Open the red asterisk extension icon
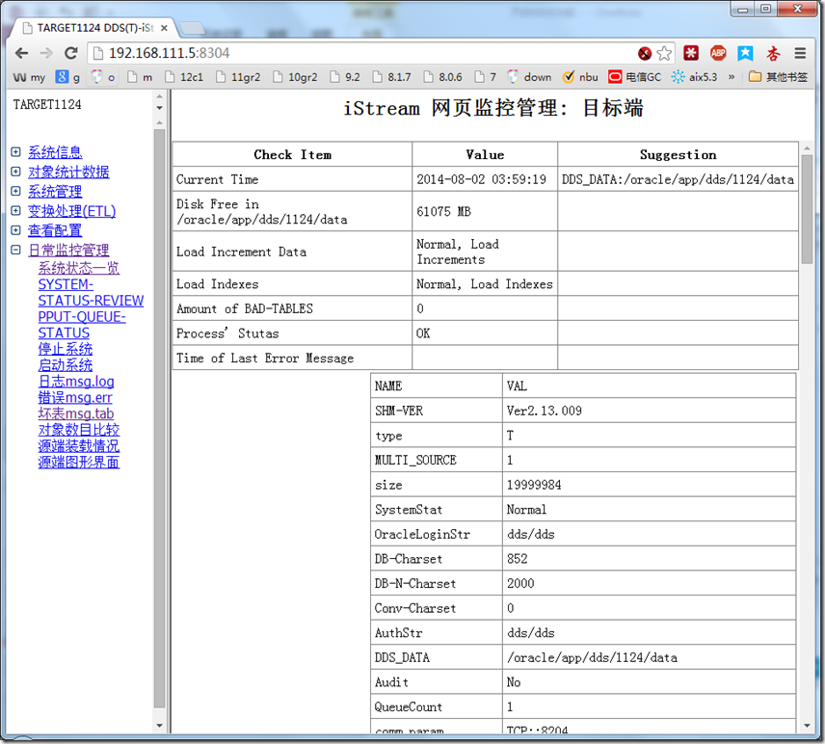Screen dimensions: 825x744 pyautogui.click(x=691, y=53)
